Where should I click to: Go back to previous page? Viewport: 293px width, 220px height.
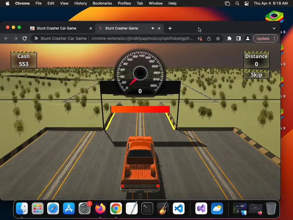[x=6, y=38]
